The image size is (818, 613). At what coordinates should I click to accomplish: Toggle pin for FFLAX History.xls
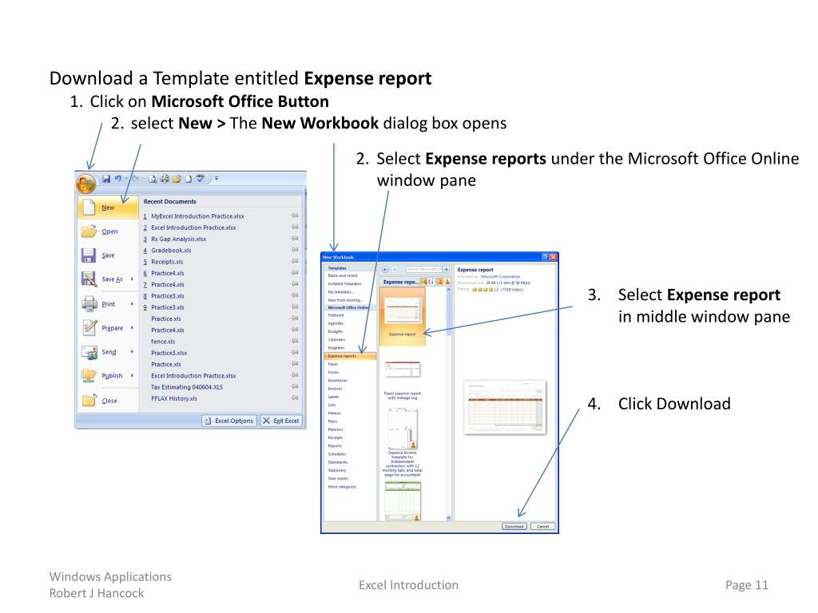click(295, 397)
